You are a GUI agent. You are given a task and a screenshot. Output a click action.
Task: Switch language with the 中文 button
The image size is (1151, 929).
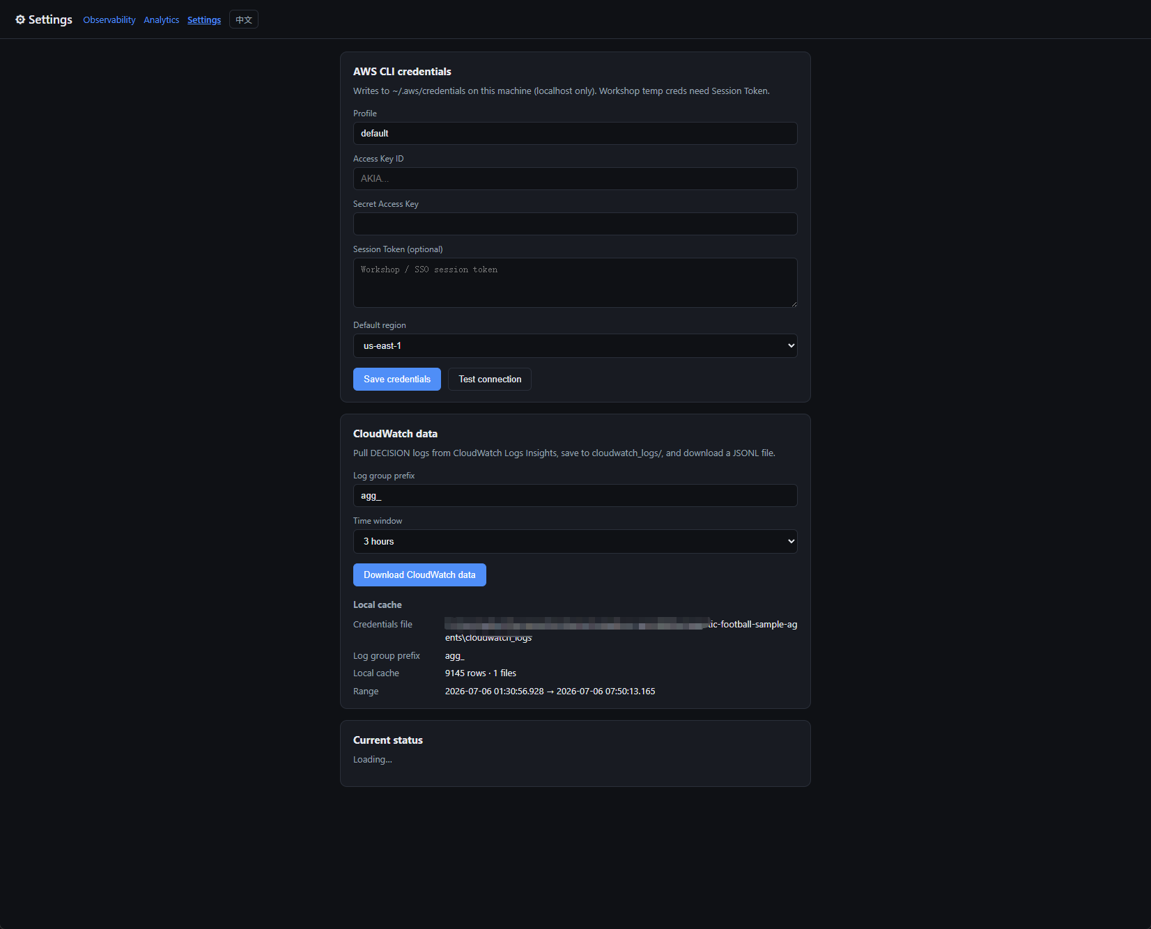244,19
